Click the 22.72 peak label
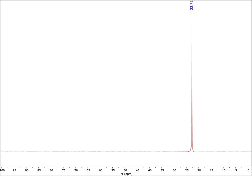The image size is (252, 176). click(x=192, y=5)
